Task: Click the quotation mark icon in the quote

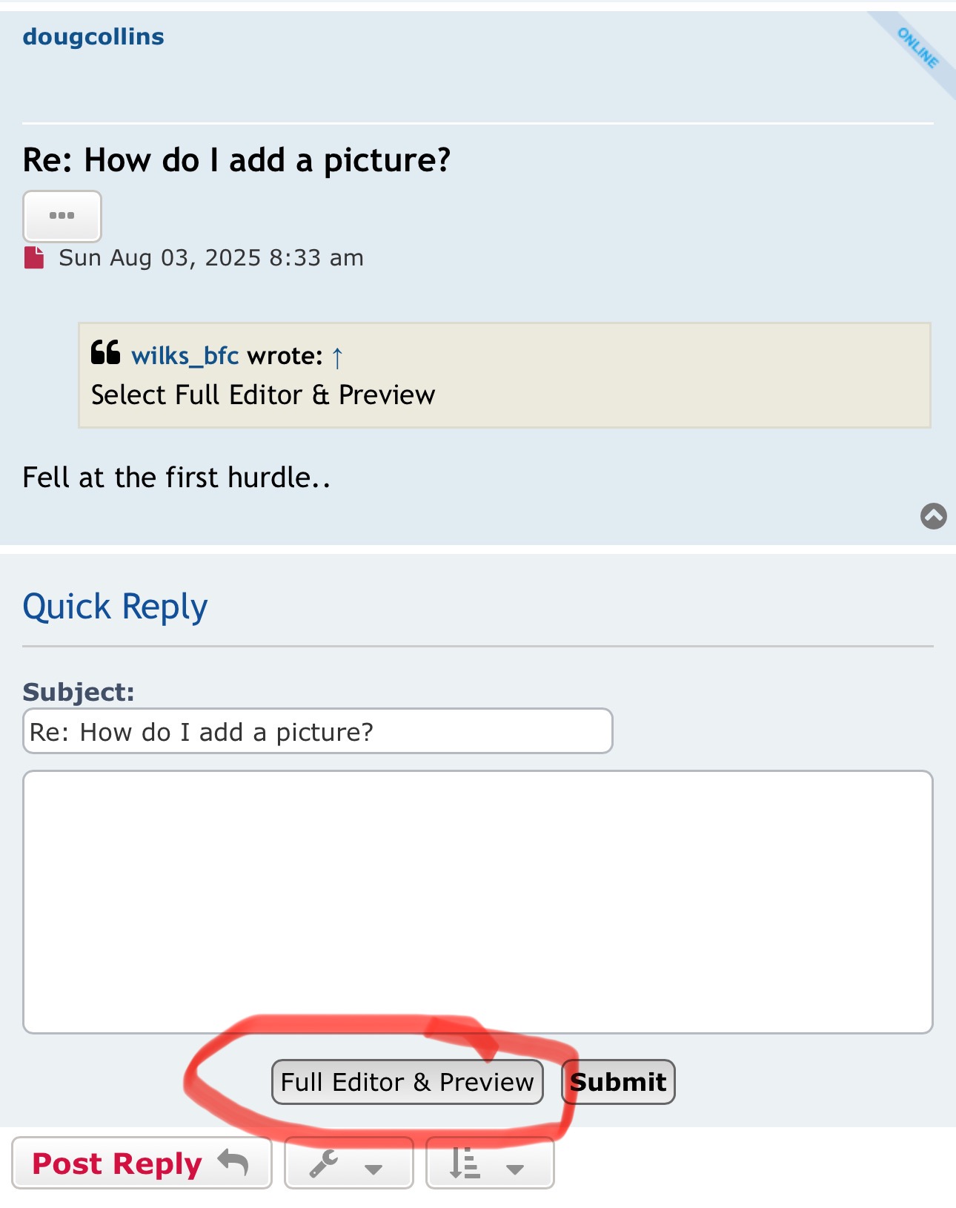Action: tap(105, 352)
